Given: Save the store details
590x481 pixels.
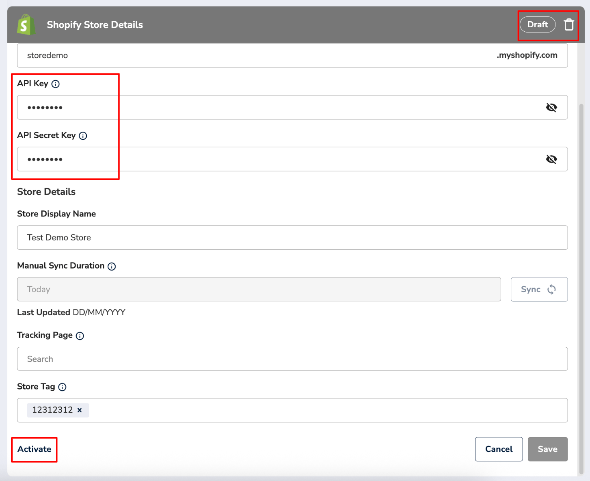Looking at the screenshot, I should 547,449.
